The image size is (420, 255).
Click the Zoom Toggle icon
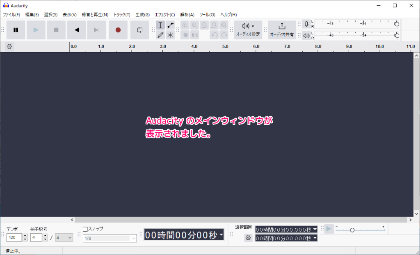pyautogui.click(x=224, y=25)
